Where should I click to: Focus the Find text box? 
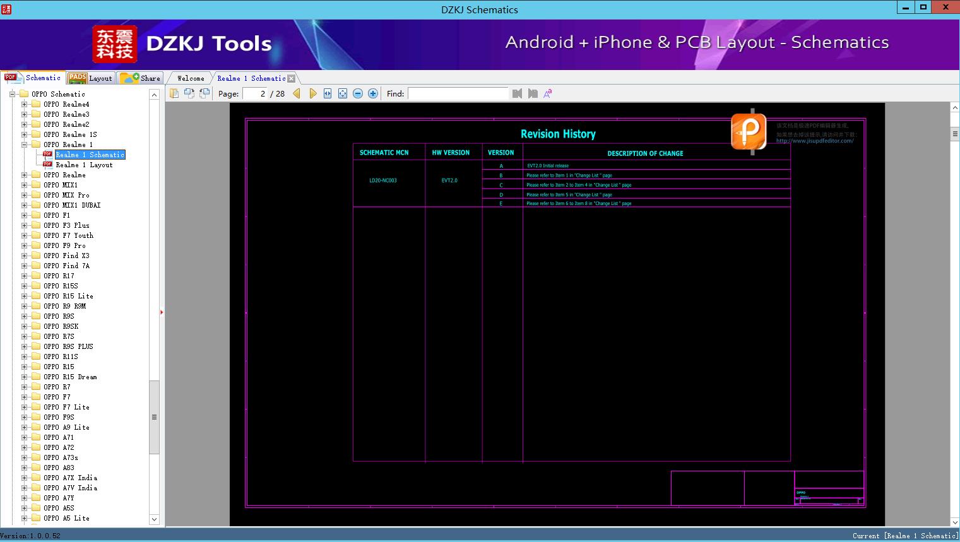click(x=458, y=93)
